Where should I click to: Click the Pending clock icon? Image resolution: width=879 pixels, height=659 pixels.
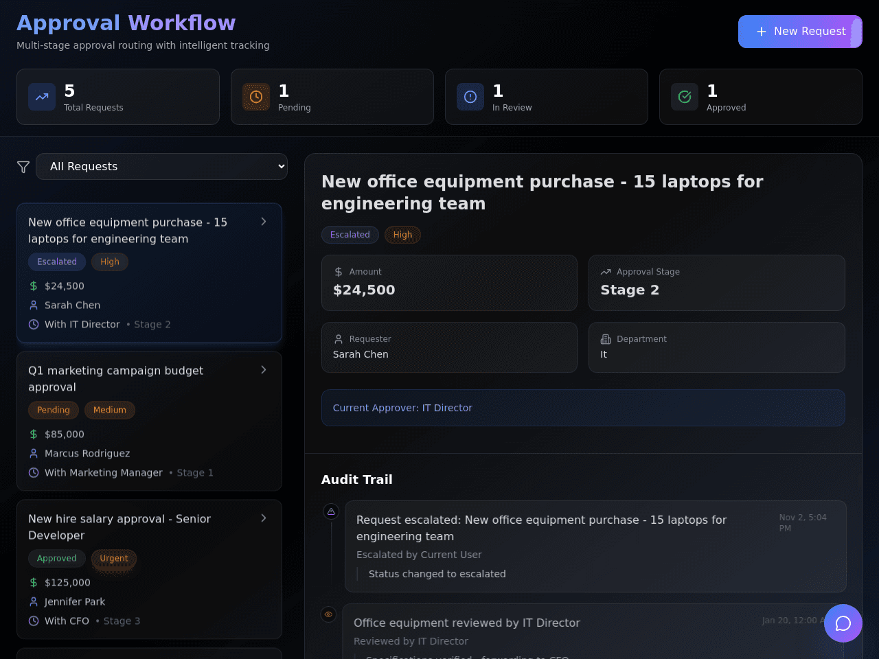256,97
